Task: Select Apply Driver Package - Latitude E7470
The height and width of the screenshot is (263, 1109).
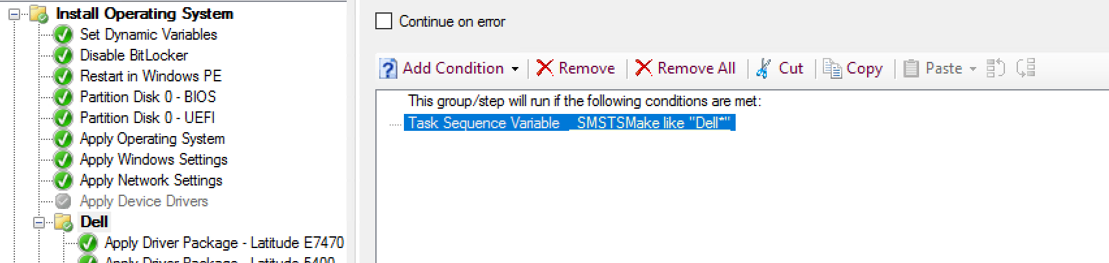Action: [224, 243]
